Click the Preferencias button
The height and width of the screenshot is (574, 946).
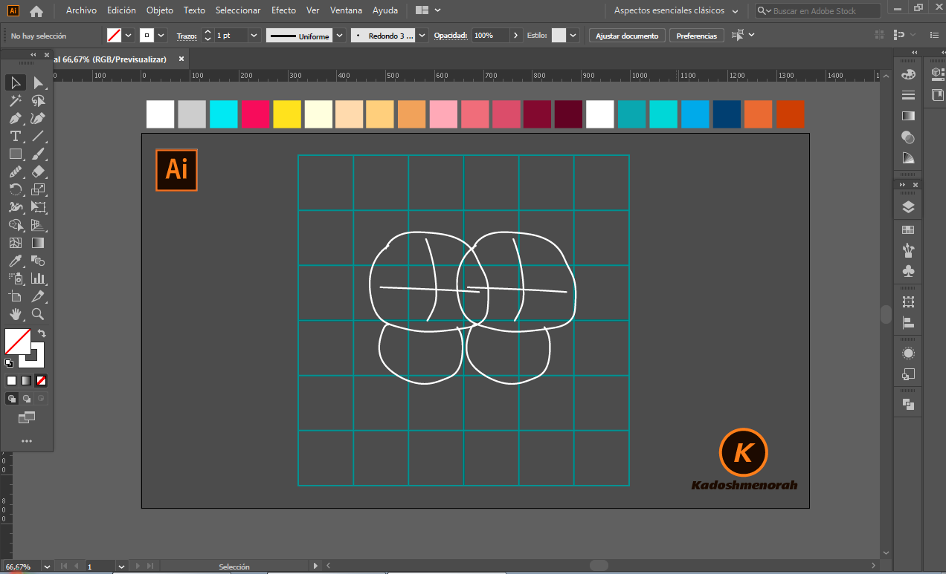[x=697, y=36]
